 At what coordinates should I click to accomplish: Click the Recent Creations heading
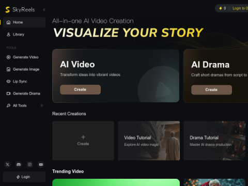[x=69, y=114]
